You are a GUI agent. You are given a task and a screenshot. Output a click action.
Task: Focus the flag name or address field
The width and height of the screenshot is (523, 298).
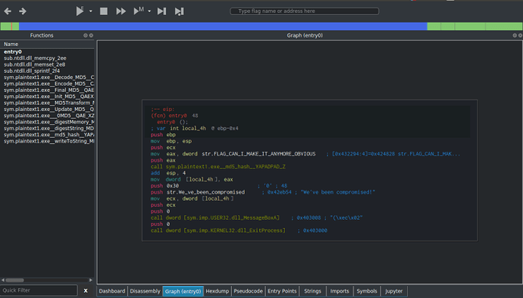pyautogui.click(x=304, y=11)
